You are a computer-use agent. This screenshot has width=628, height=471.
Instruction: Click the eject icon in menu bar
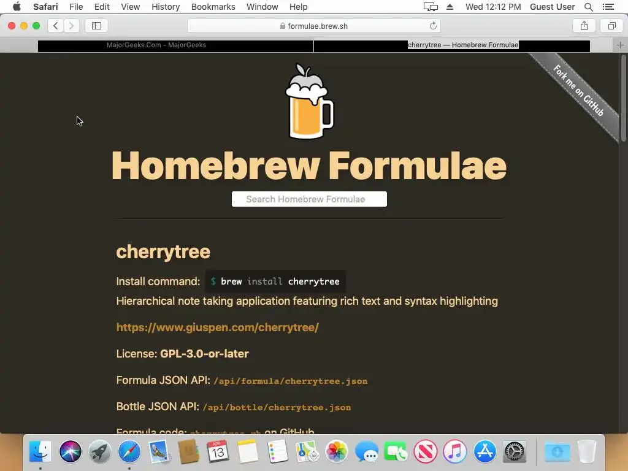pyautogui.click(x=450, y=7)
